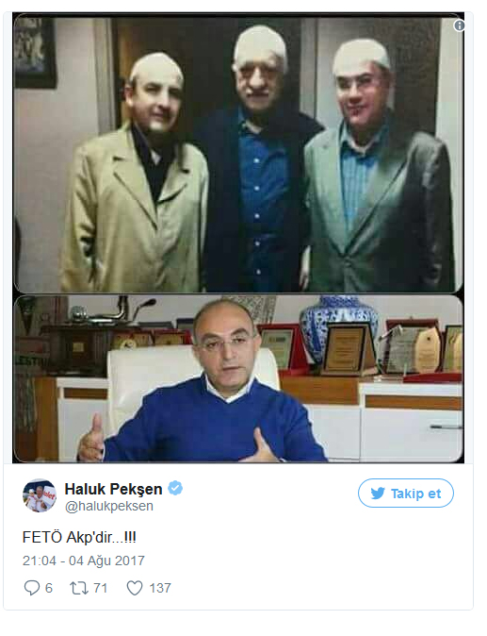Screen dimensions: 487x636
Task: Click the reply speech bubble icon
Action: tap(32, 588)
